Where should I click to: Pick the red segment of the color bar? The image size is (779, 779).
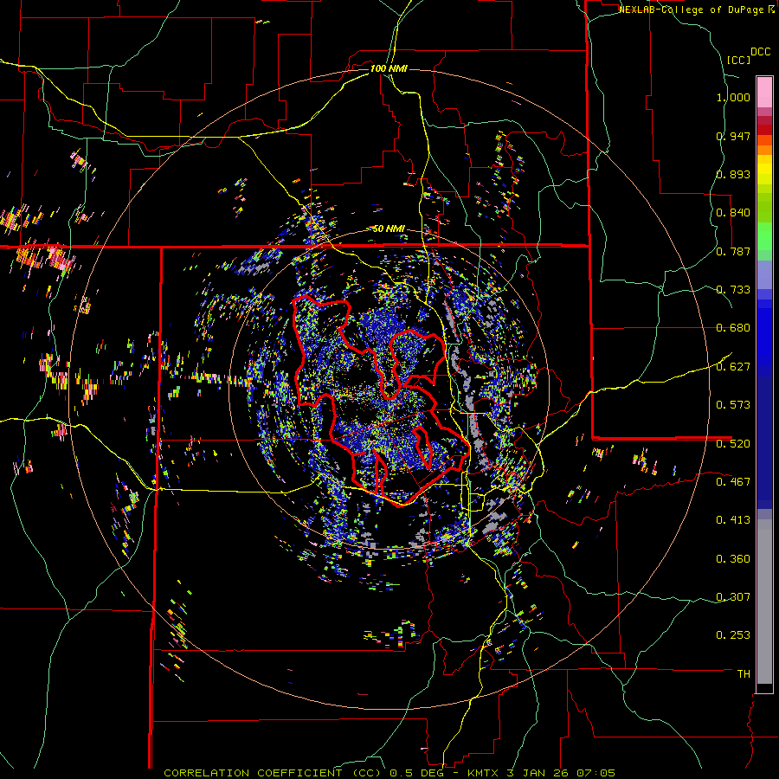764,130
